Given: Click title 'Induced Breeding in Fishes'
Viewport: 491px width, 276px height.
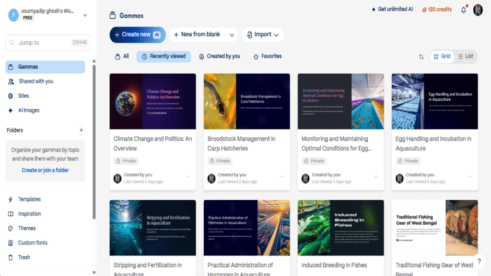Looking at the screenshot, I should [x=334, y=265].
